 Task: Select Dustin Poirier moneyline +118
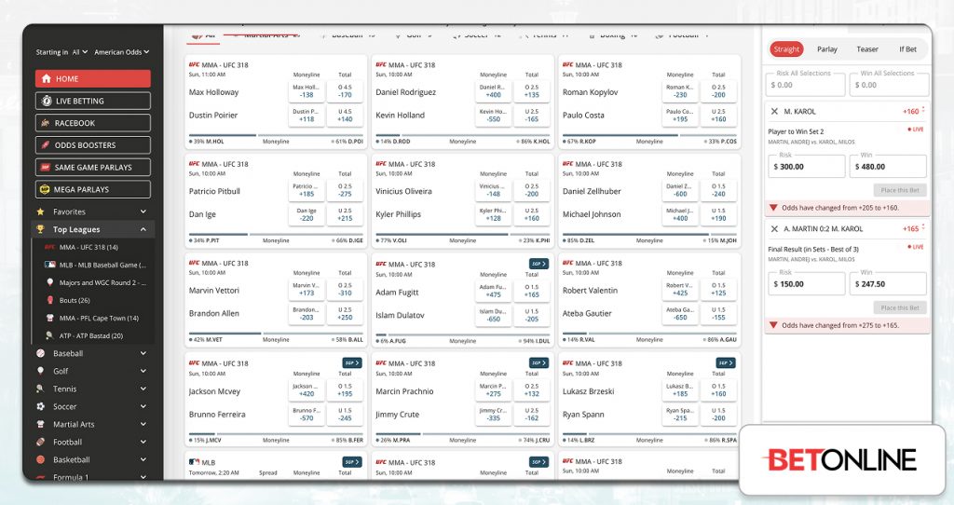click(306, 116)
